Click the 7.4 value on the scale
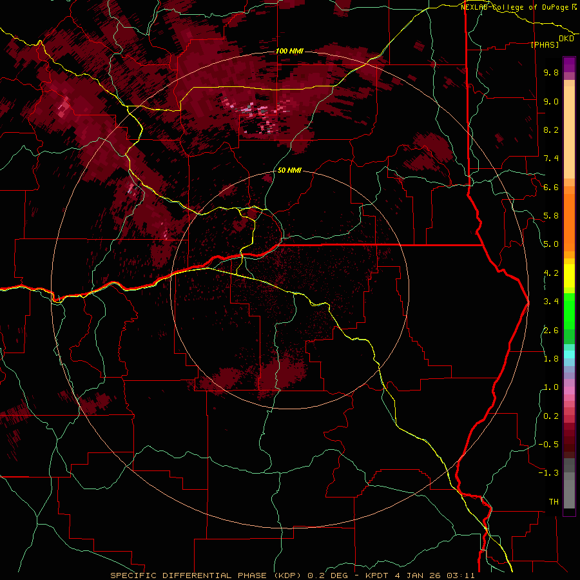 click(x=551, y=159)
